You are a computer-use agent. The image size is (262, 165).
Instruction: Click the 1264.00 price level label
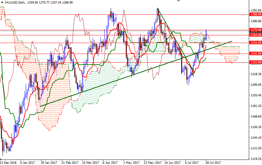[256, 35]
